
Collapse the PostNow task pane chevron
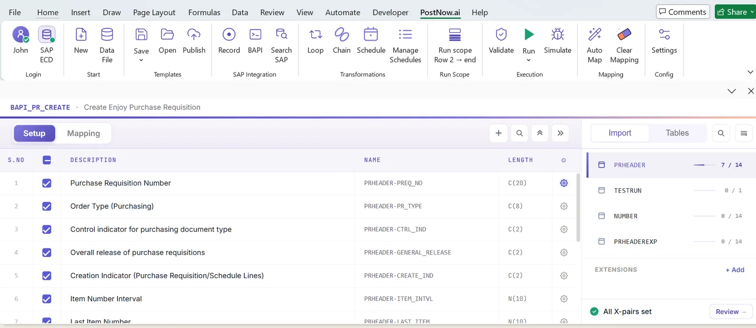[x=732, y=91]
